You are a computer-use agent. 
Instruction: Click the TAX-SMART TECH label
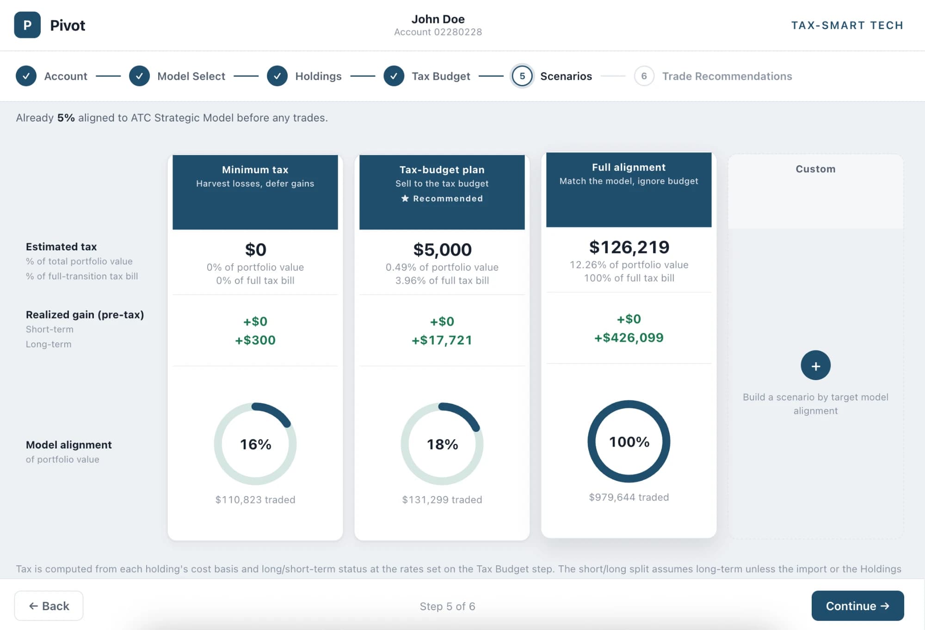[847, 25]
